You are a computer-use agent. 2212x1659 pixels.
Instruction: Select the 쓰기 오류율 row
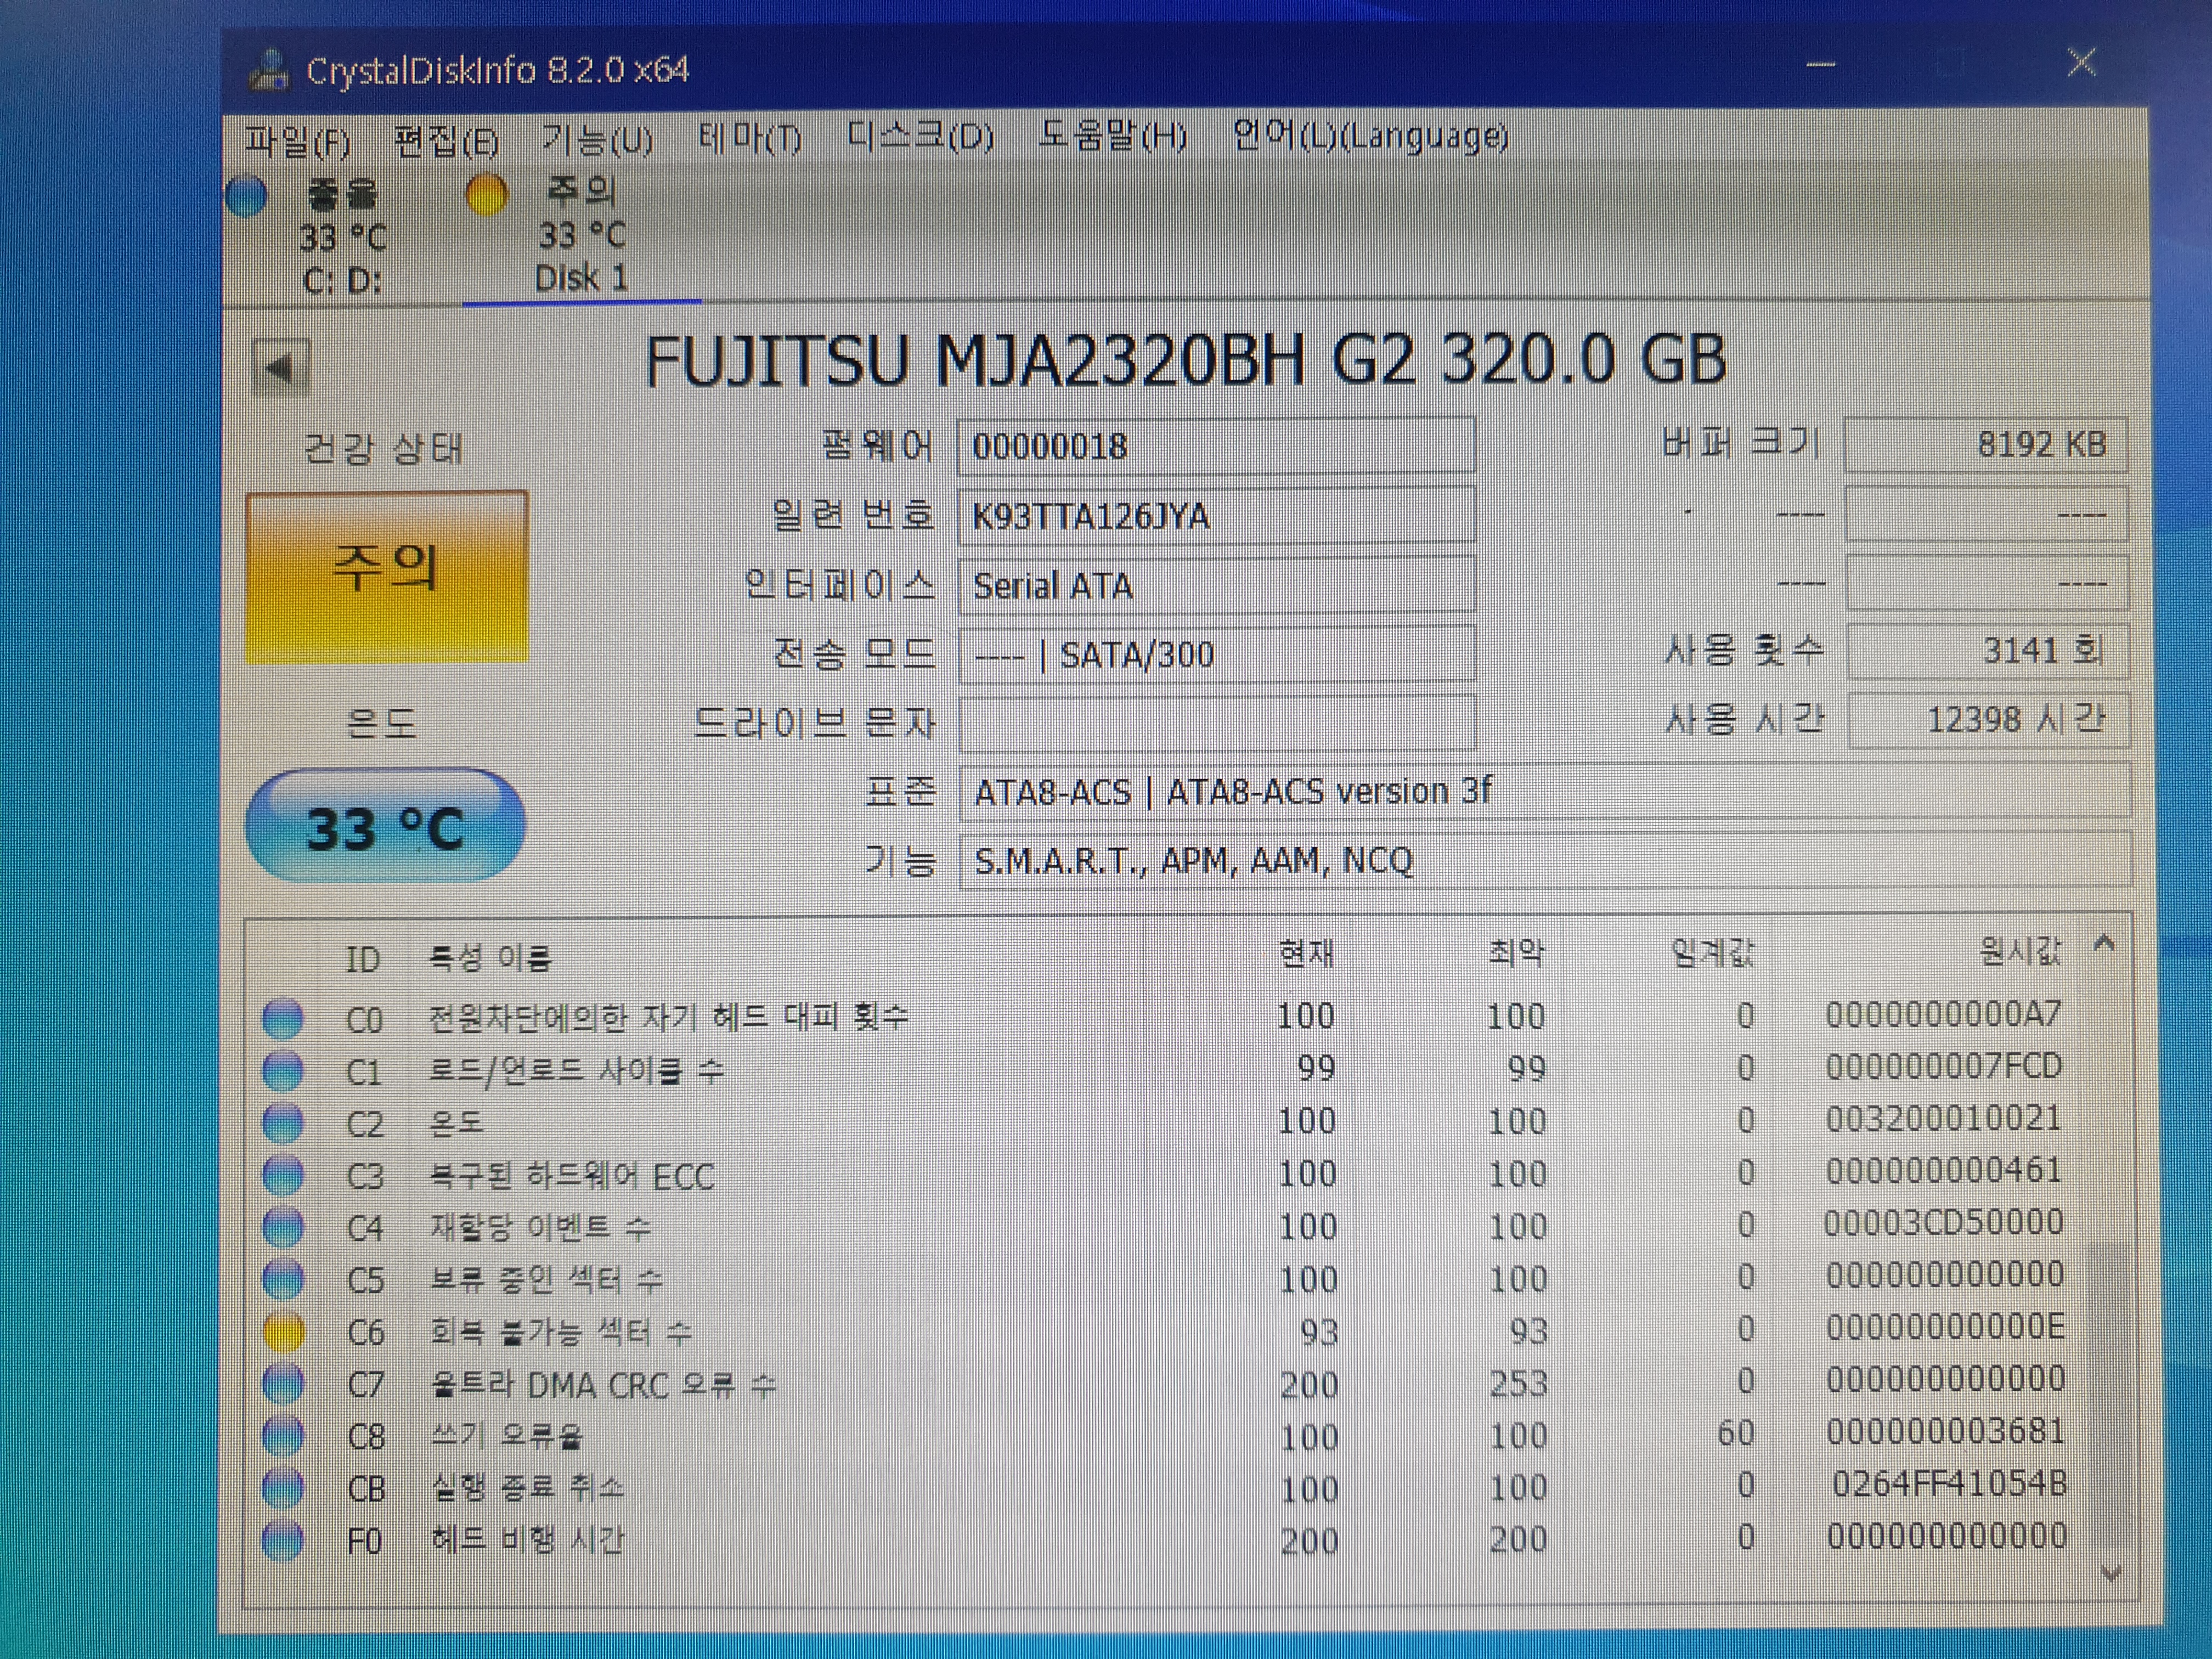(1165, 1436)
